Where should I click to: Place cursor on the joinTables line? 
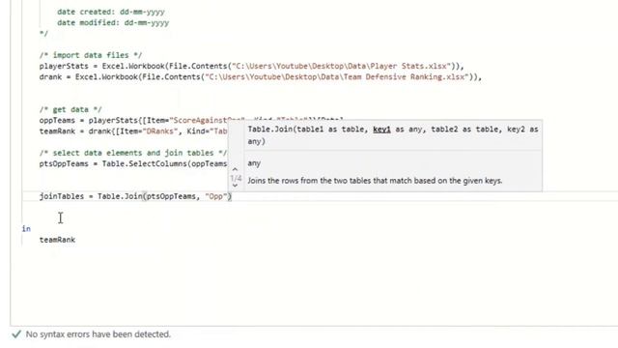pos(135,196)
